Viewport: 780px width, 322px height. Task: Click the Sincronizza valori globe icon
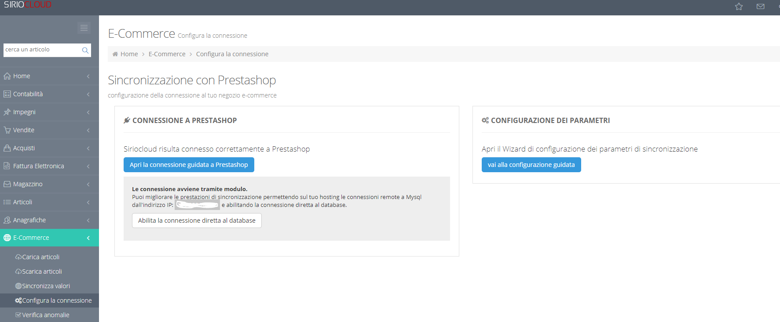click(18, 286)
